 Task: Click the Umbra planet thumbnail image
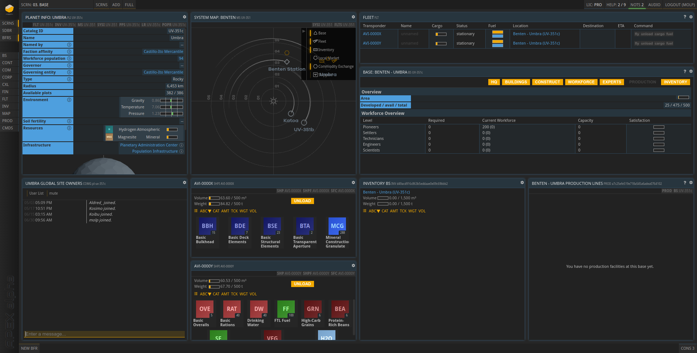(x=104, y=166)
